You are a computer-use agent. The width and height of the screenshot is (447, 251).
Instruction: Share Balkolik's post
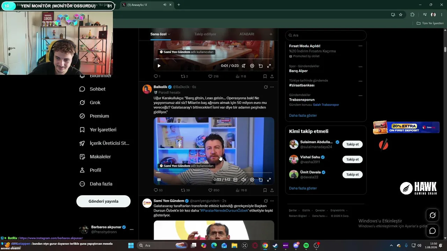(x=272, y=190)
